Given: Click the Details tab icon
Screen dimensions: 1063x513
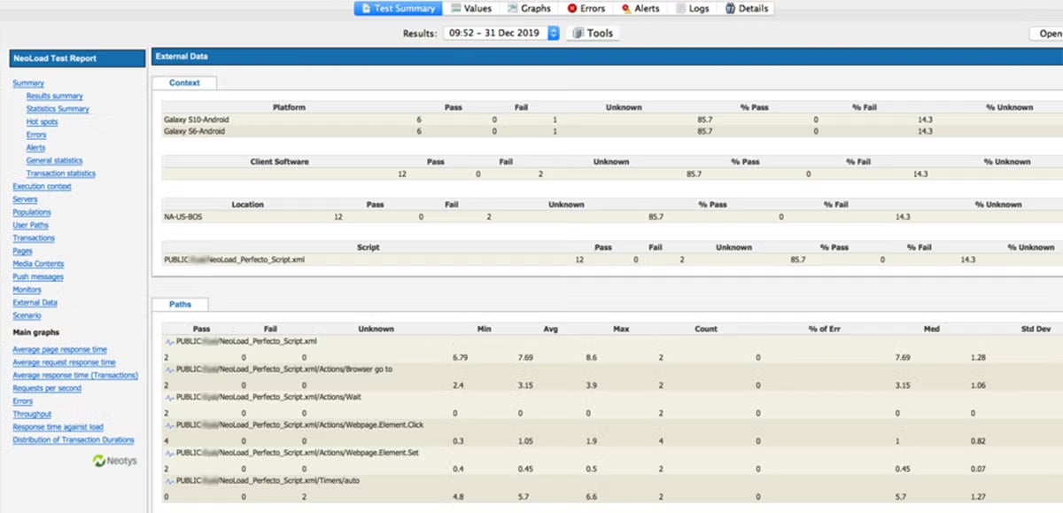Looking at the screenshot, I should point(730,8).
